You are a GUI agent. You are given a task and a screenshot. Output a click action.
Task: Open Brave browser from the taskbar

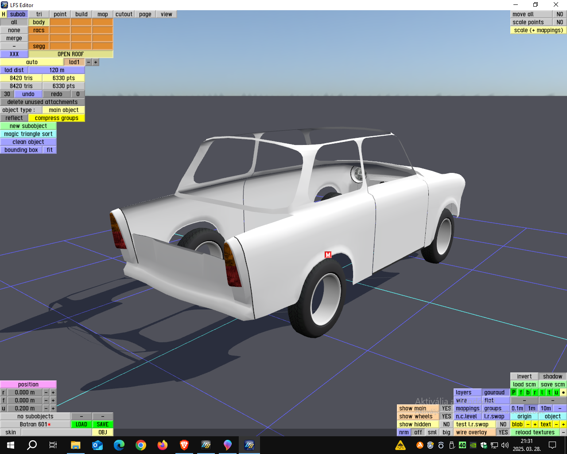point(184,445)
